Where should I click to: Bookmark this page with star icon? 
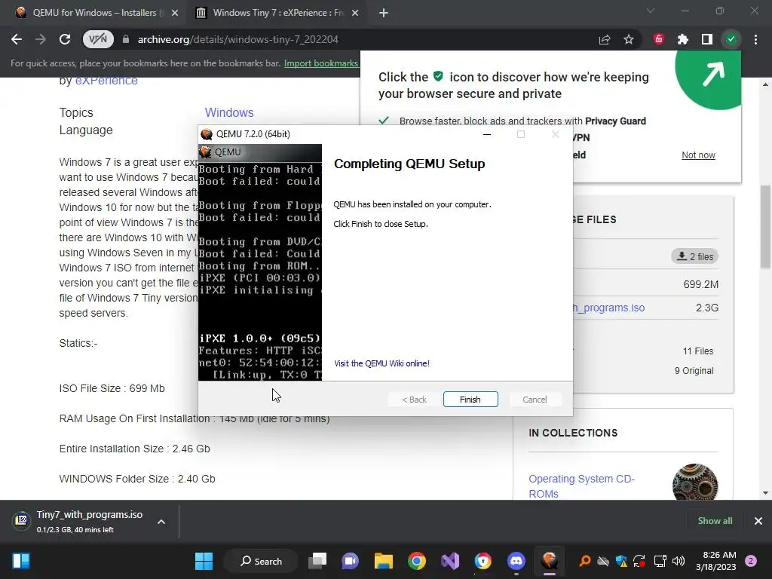coord(629,39)
